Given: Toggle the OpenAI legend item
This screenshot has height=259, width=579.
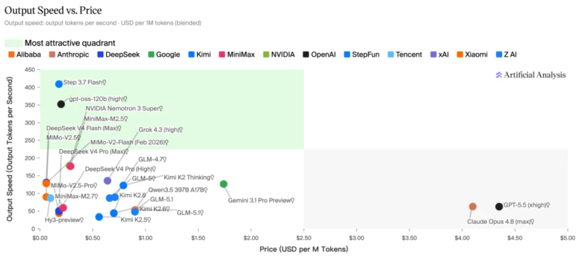Looking at the screenshot, I should tap(320, 55).
